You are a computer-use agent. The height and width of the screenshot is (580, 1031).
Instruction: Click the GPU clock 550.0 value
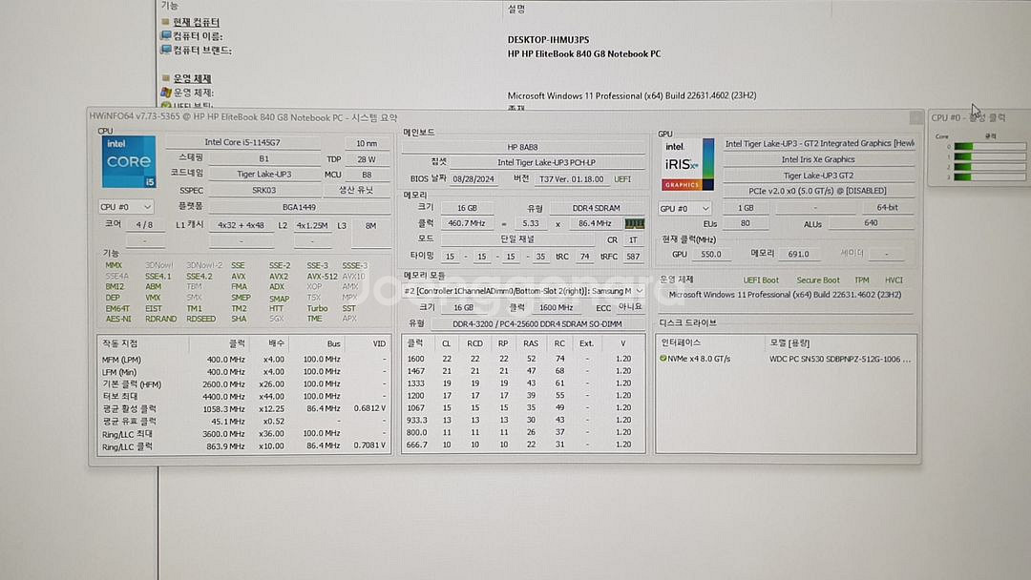pyautogui.click(x=711, y=254)
